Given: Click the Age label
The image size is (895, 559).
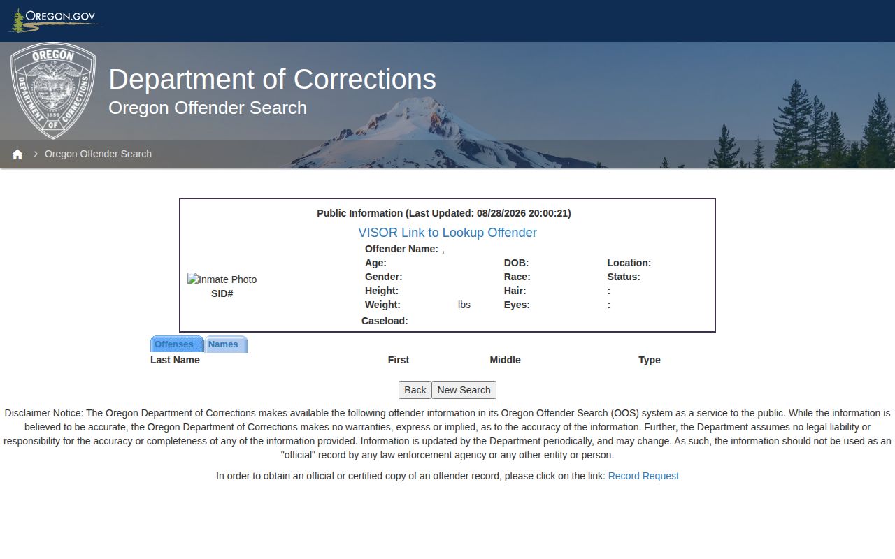Looking at the screenshot, I should [375, 263].
